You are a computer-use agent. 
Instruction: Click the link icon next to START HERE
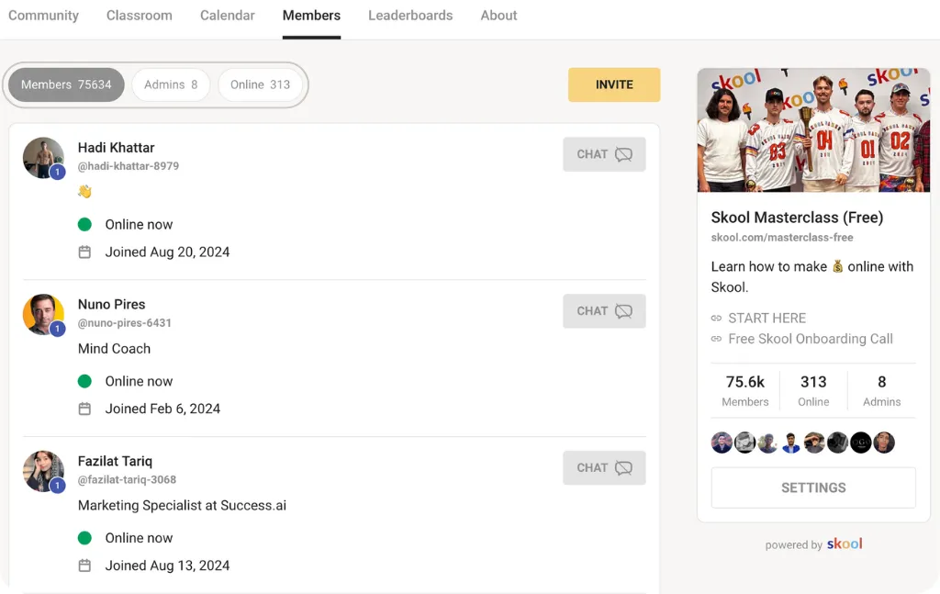pyautogui.click(x=717, y=318)
